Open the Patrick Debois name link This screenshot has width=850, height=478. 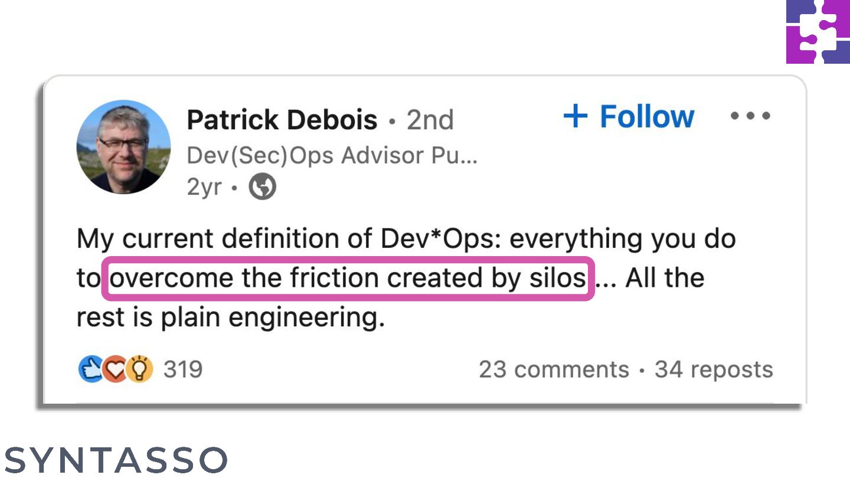[x=282, y=120]
